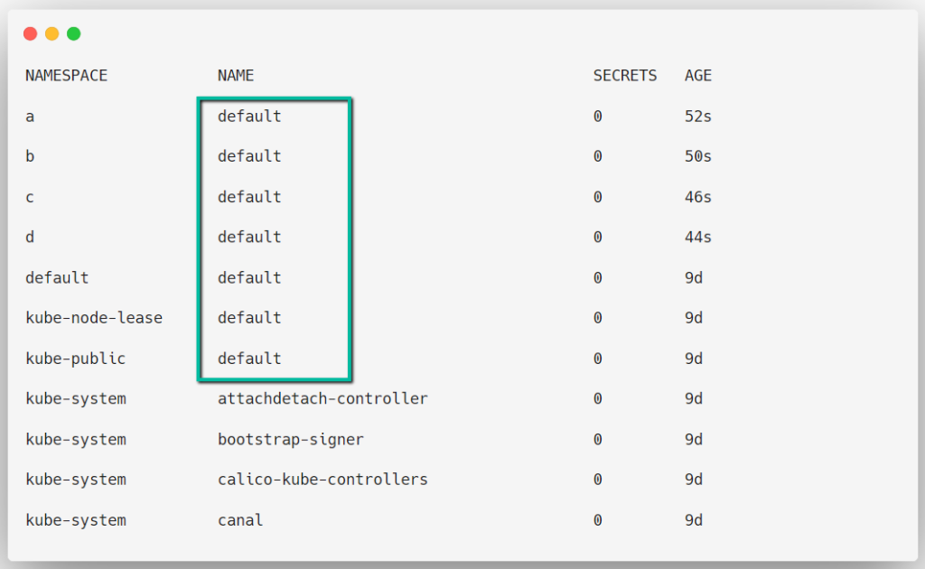Image resolution: width=925 pixels, height=569 pixels.
Task: Select the canal service account name
Action: click(239, 519)
